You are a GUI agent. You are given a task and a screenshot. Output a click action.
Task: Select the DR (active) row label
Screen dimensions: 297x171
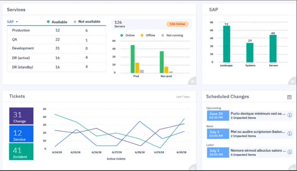(x=21, y=58)
